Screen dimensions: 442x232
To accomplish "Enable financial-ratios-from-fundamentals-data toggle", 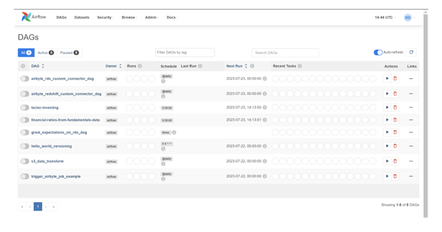I will (x=25, y=120).
